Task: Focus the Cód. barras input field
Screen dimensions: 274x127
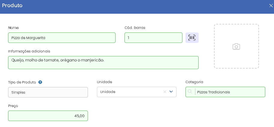Action: pos(153,38)
